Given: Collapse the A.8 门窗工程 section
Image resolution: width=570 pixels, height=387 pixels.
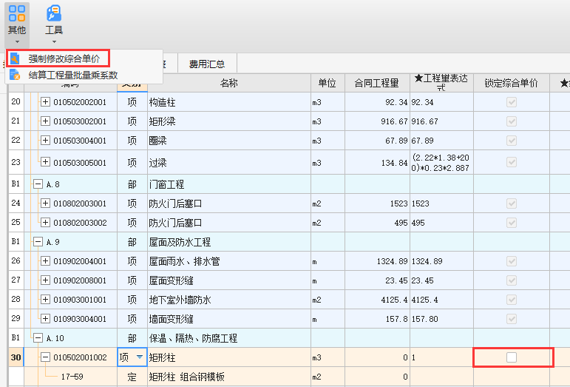Looking at the screenshot, I should pos(38,184).
